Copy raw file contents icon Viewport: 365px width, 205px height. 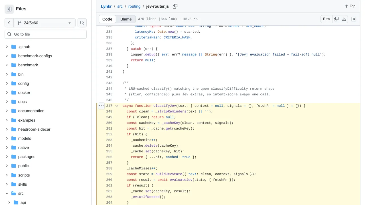click(x=336, y=19)
